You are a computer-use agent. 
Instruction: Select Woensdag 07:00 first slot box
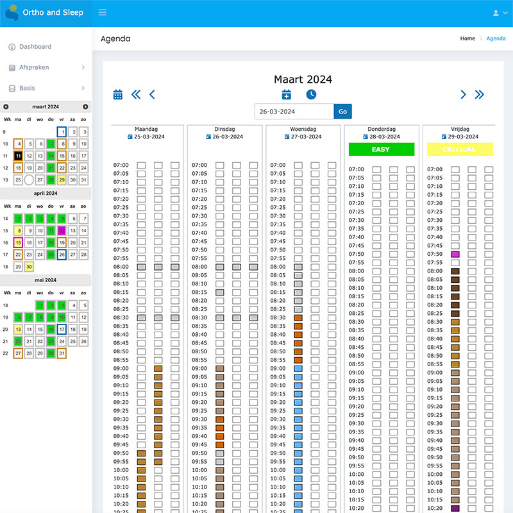[298, 165]
